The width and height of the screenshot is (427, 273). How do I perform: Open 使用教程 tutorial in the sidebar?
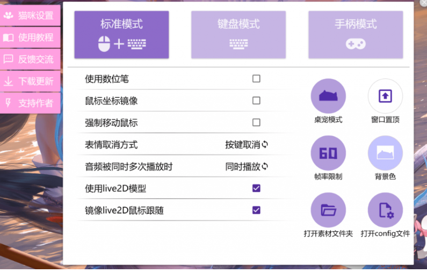tap(30, 38)
